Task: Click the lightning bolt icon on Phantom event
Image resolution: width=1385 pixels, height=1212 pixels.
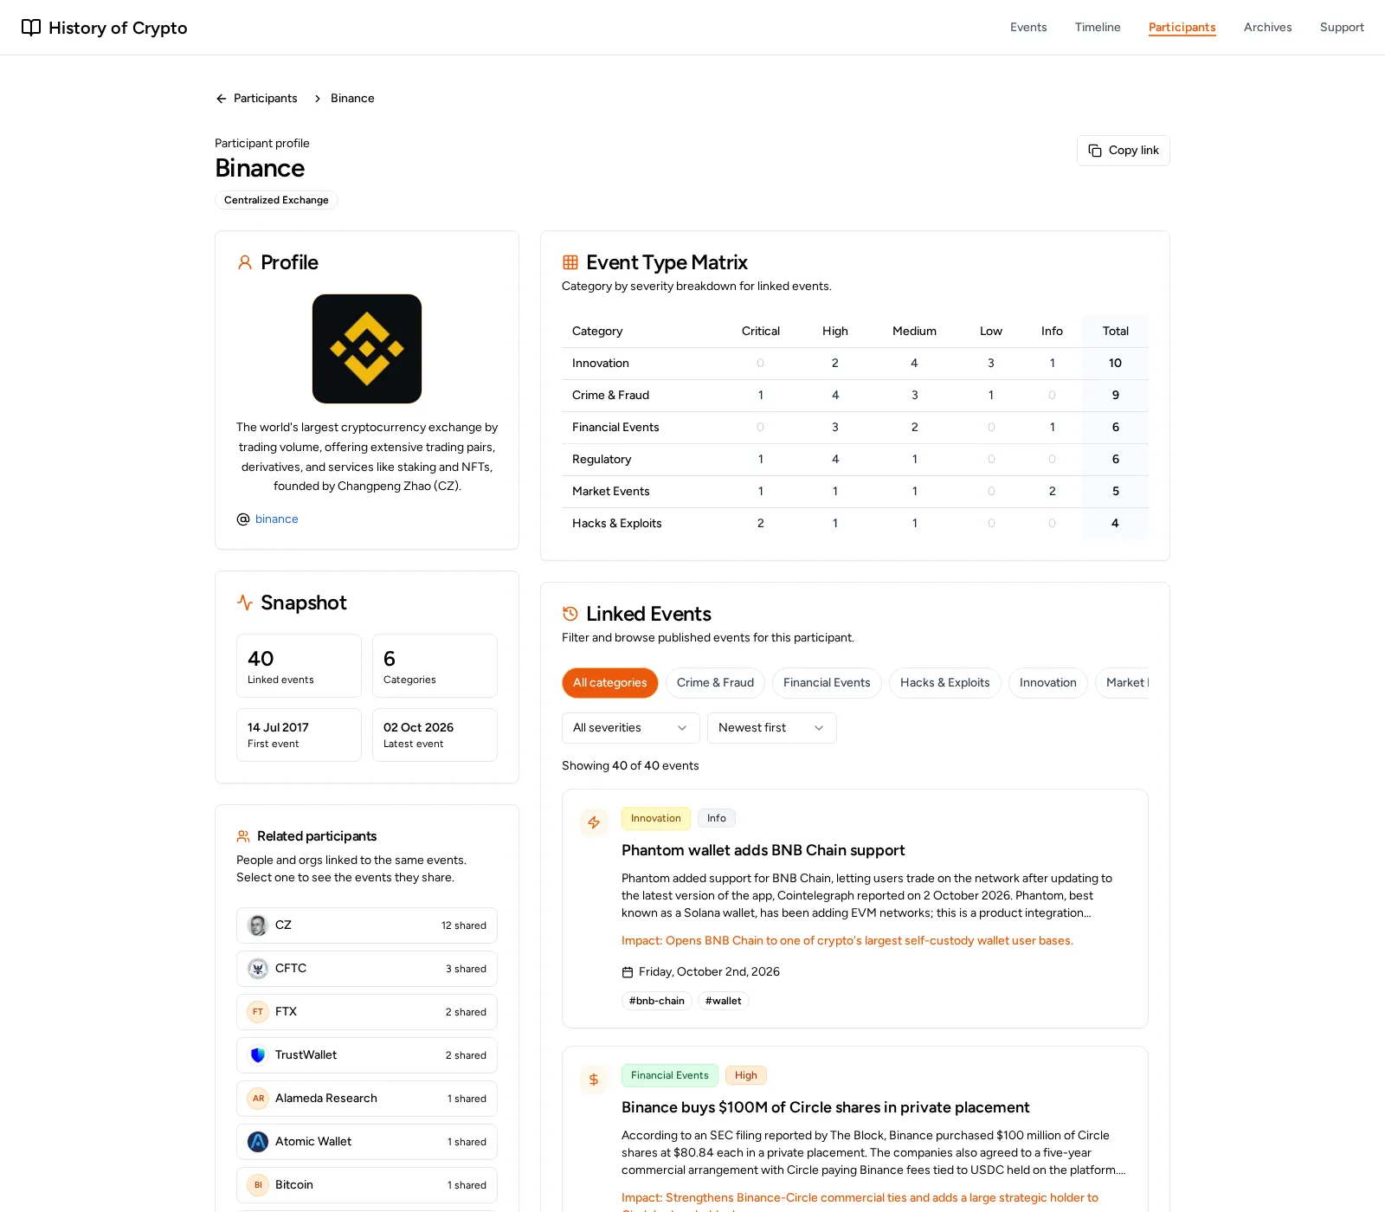Action: (594, 822)
